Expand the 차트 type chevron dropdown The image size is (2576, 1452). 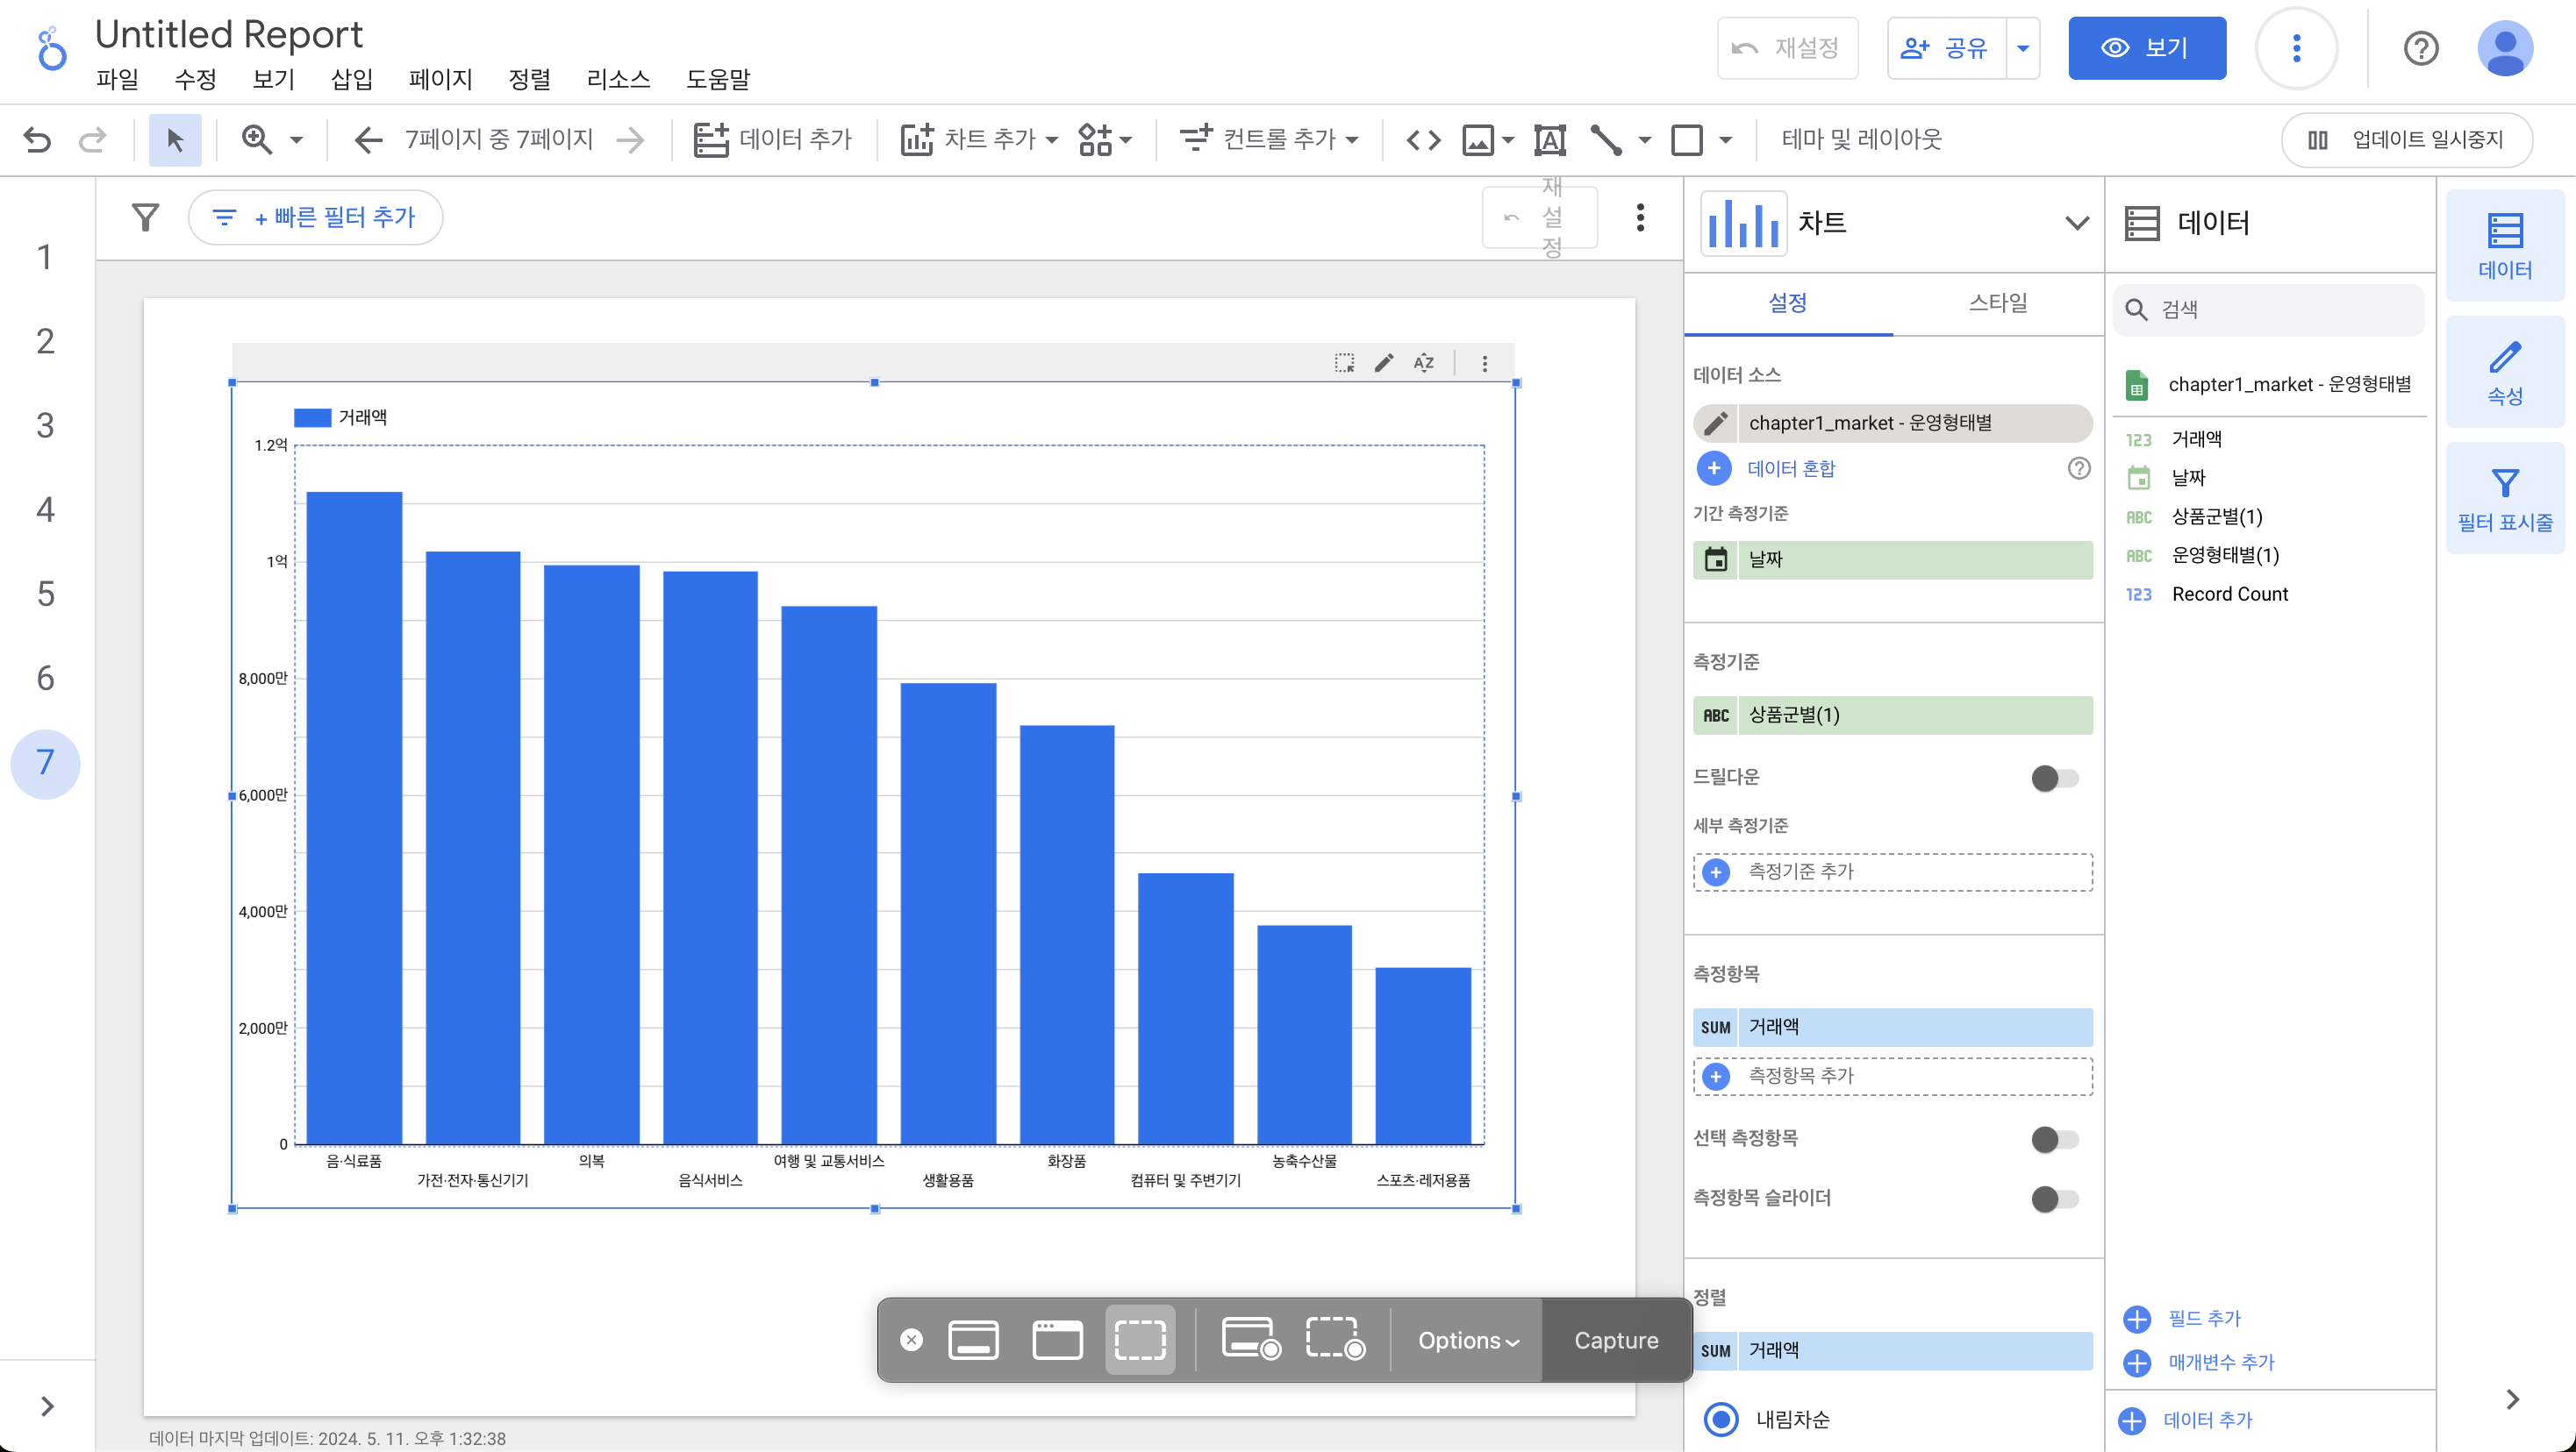pyautogui.click(x=2076, y=223)
